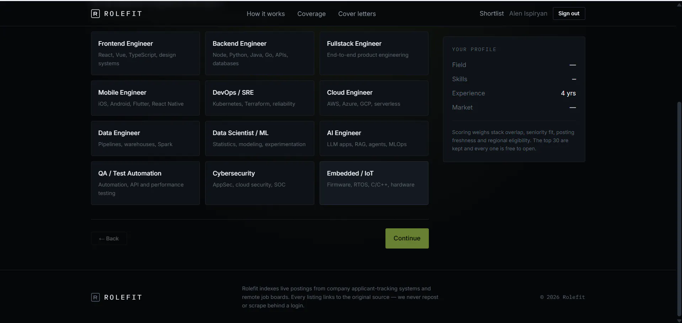
Task: Click the scrollbar down arrow
Action: [x=679, y=321]
